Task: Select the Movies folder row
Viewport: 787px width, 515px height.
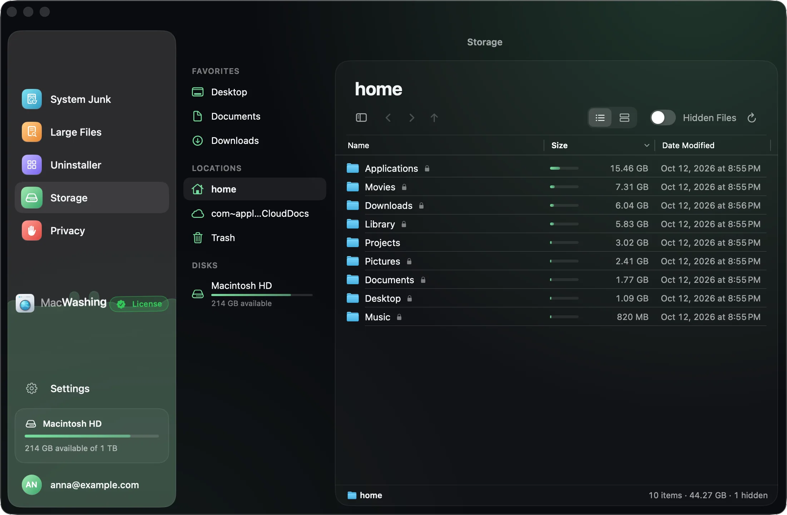Action: [556, 187]
